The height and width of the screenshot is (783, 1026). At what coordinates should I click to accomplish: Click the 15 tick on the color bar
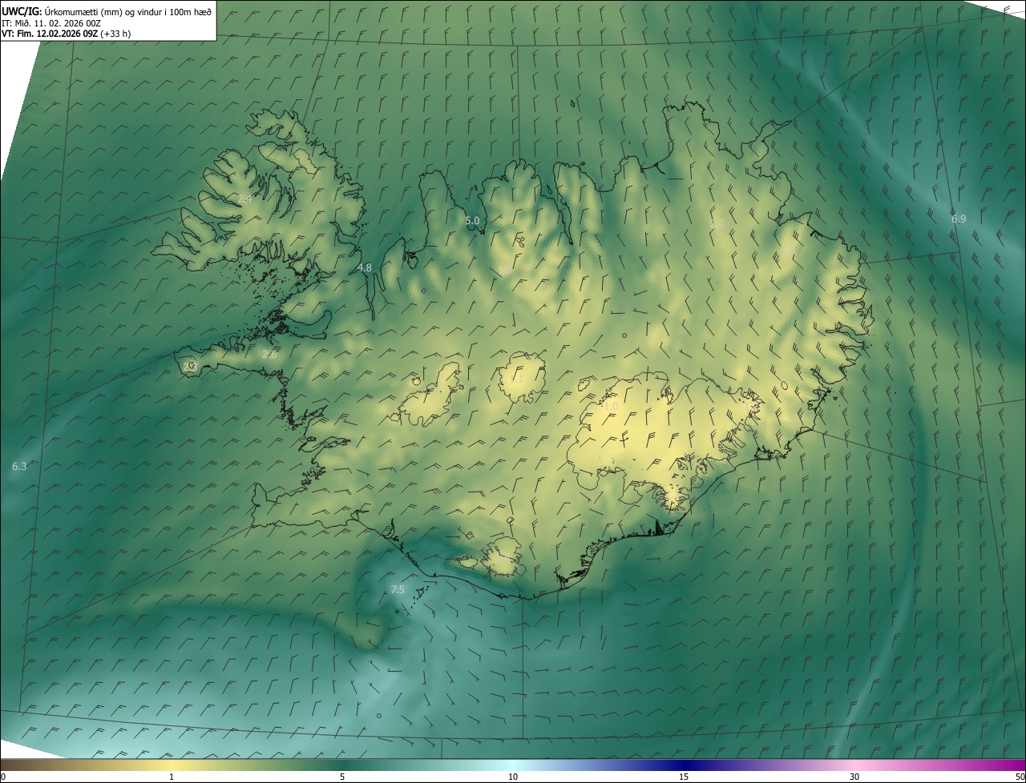coord(684,777)
